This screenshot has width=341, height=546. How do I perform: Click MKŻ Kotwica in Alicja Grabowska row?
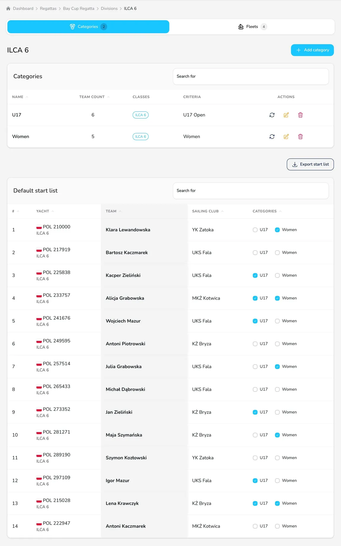[x=206, y=298]
